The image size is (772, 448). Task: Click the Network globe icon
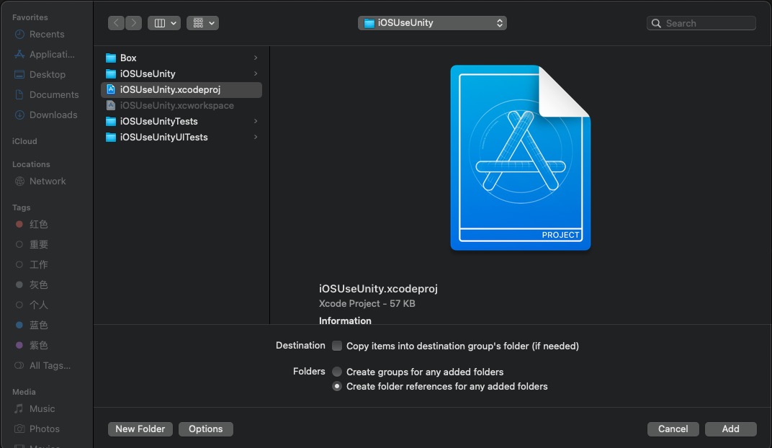point(19,182)
